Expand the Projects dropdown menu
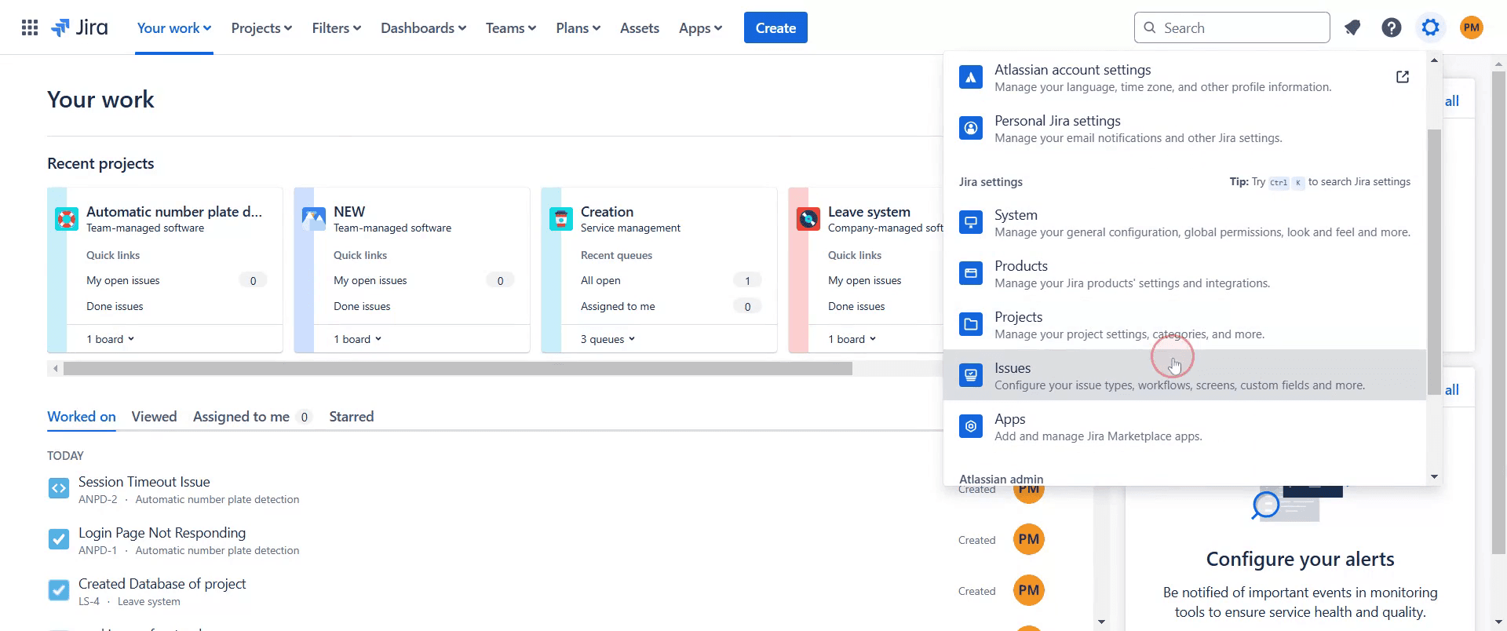This screenshot has height=631, width=1507. pos(261,28)
